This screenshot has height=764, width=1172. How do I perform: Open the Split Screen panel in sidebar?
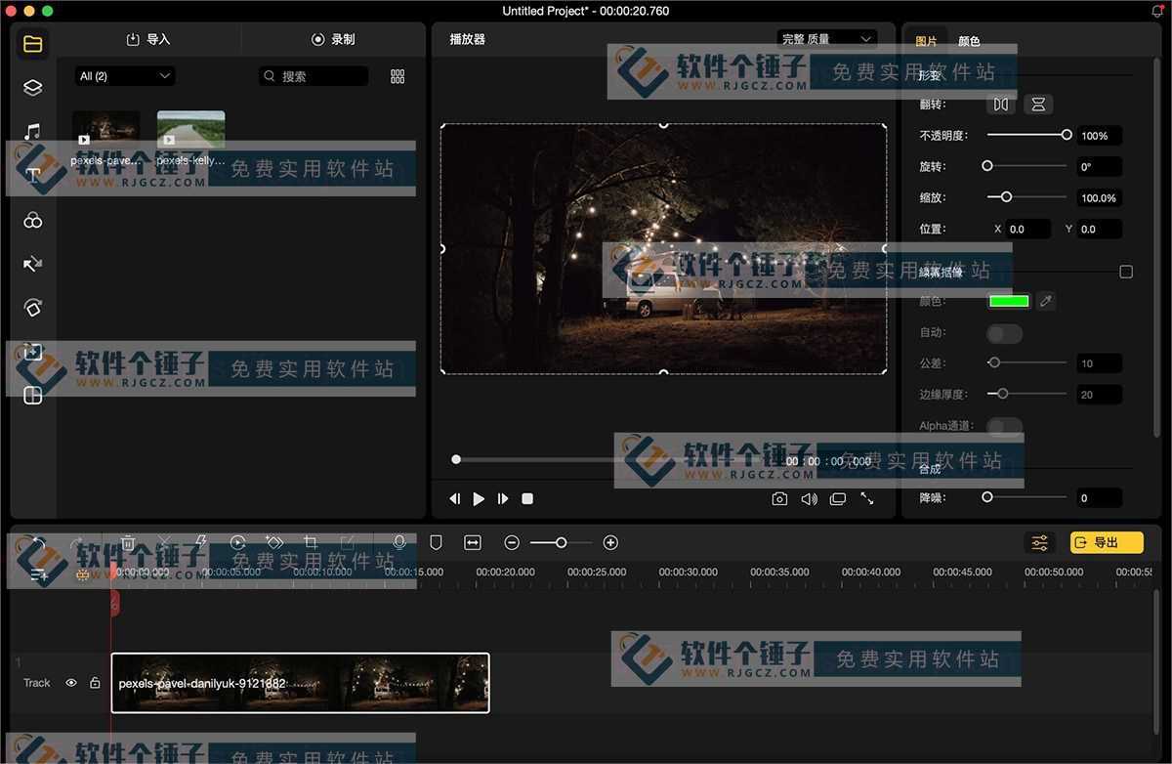click(32, 396)
